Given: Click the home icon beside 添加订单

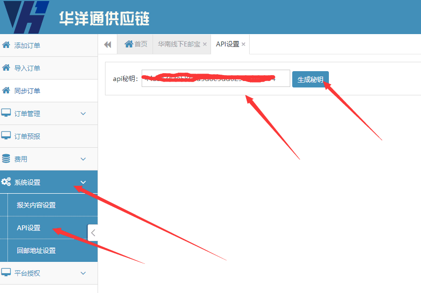Looking at the screenshot, I should coord(6,45).
